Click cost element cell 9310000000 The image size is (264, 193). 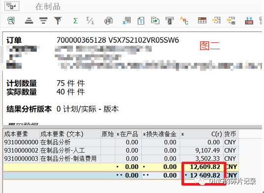pyautogui.click(x=21, y=142)
